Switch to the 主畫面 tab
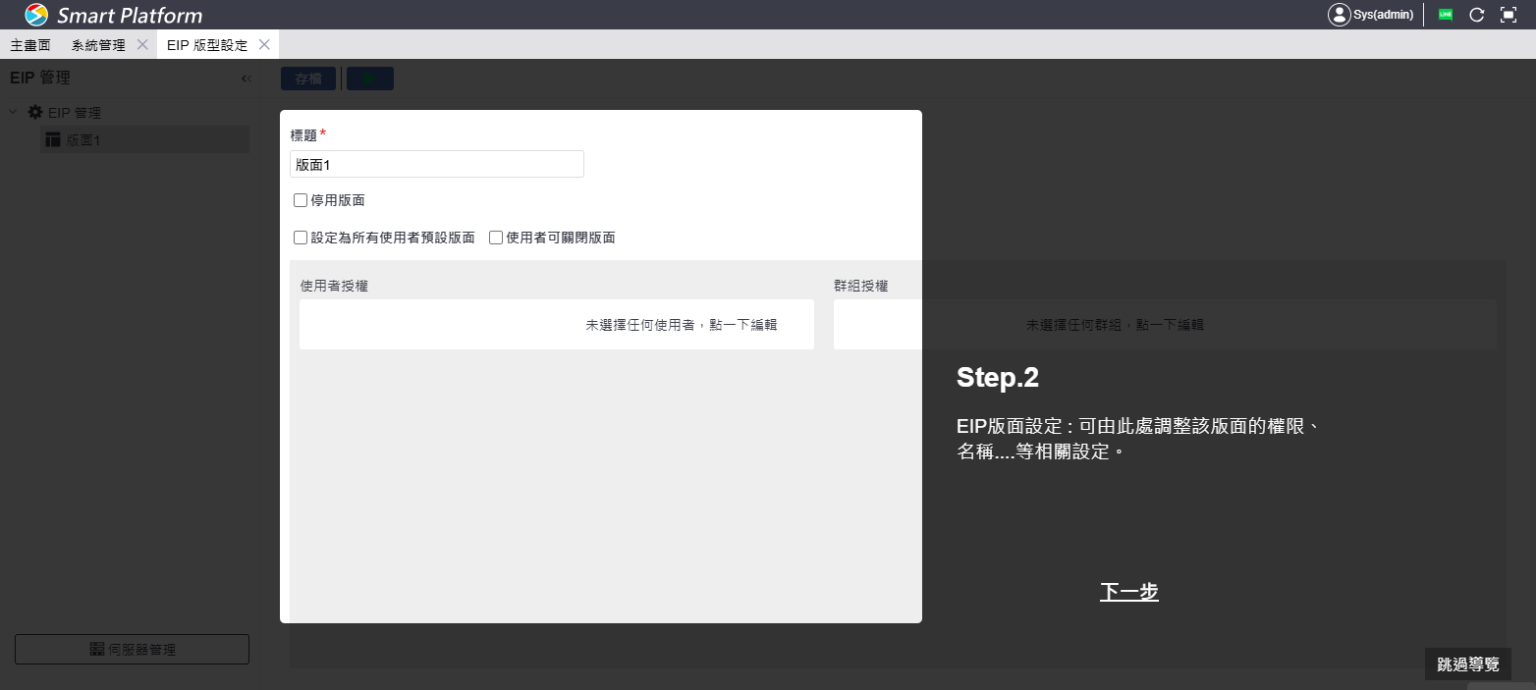 30,45
